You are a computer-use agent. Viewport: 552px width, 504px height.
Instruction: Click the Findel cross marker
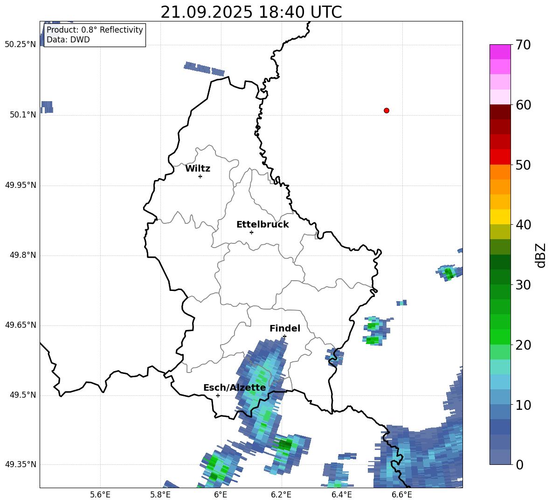(284, 337)
